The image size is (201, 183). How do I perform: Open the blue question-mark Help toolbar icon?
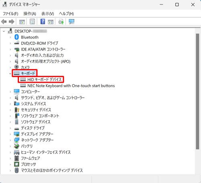[43, 22]
